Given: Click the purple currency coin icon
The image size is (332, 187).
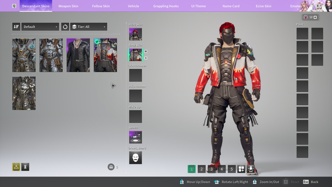Looking at the screenshot, I should (x=306, y=17).
